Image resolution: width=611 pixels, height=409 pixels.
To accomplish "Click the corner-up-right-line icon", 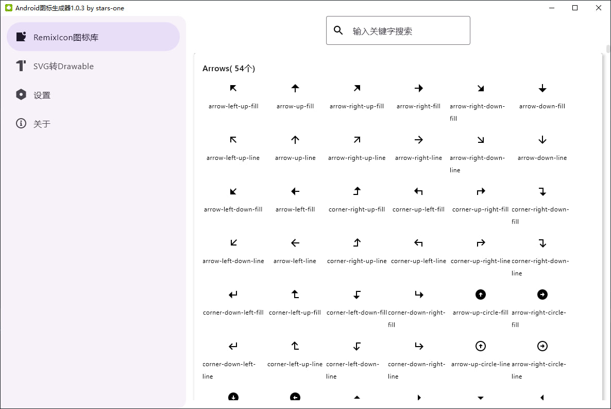I will pos(480,243).
